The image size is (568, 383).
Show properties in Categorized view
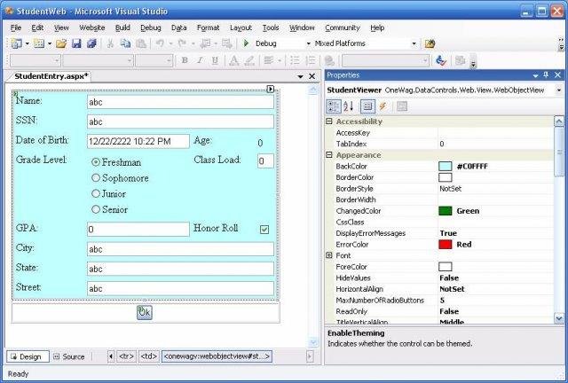tap(334, 106)
